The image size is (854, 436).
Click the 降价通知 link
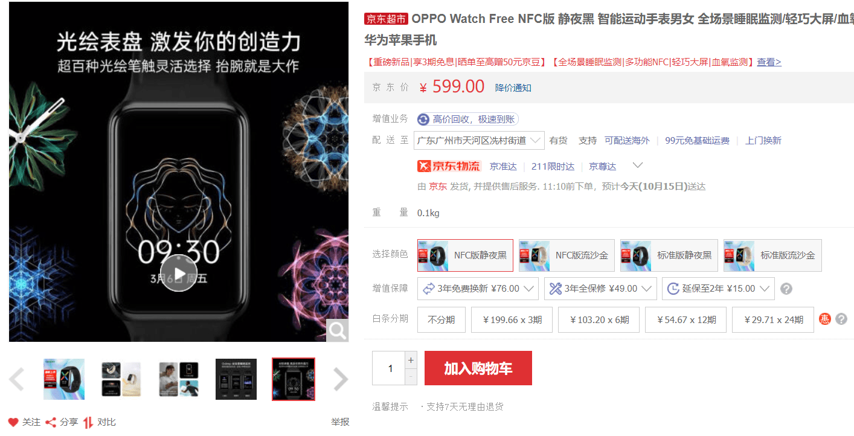point(513,88)
